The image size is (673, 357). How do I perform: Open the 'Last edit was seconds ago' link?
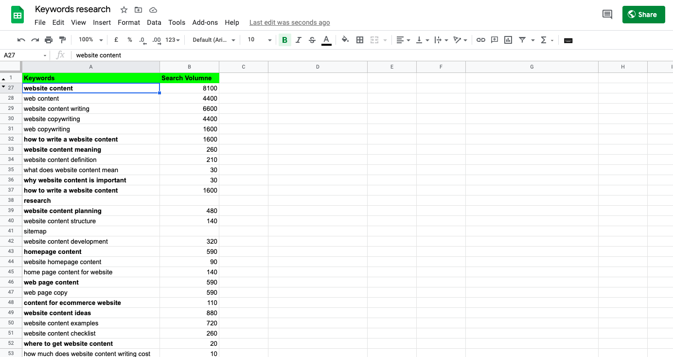point(289,22)
